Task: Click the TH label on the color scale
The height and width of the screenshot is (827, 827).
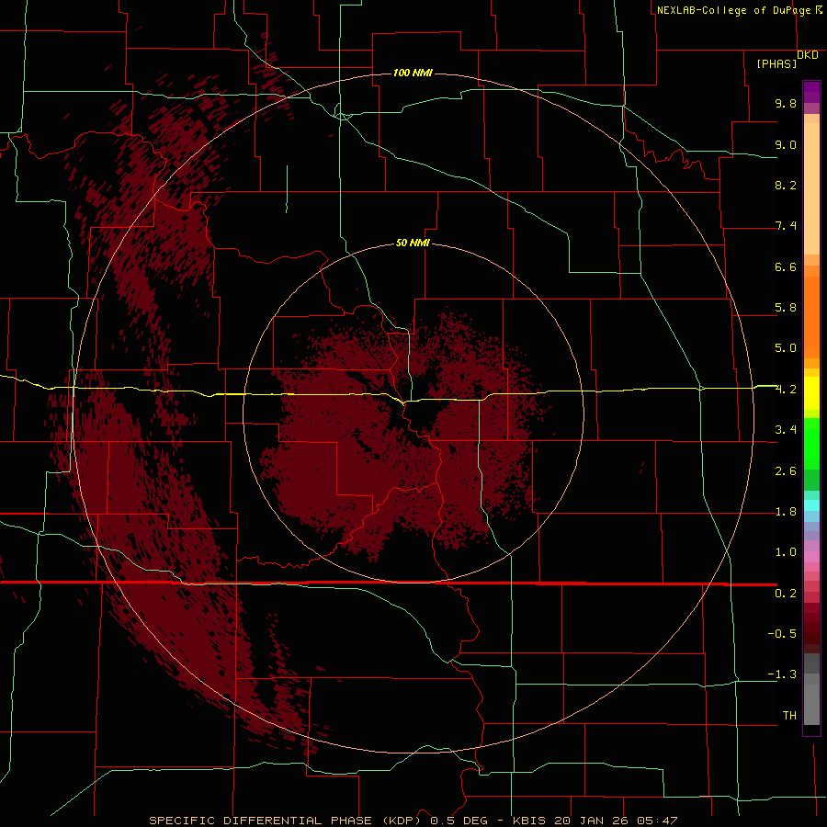Action: click(789, 716)
